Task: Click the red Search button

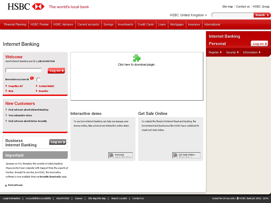Action: point(262,15)
